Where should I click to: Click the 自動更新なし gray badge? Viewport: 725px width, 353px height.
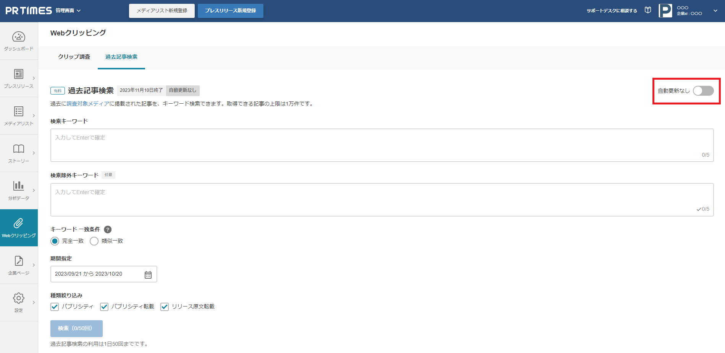tap(183, 90)
